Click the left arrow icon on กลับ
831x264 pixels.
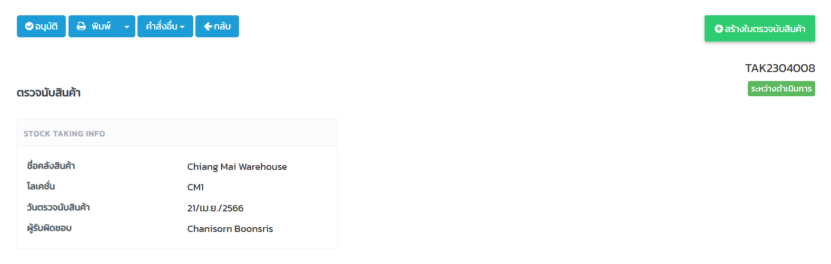click(x=208, y=26)
